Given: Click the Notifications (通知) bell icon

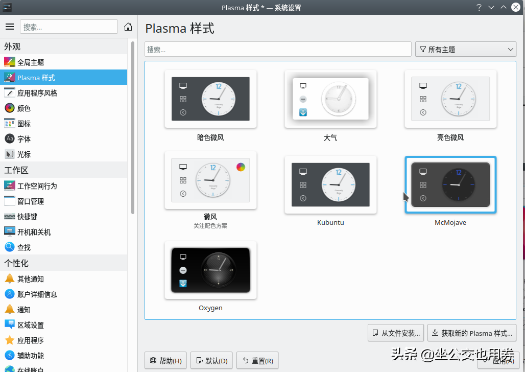Looking at the screenshot, I should click(10, 309).
